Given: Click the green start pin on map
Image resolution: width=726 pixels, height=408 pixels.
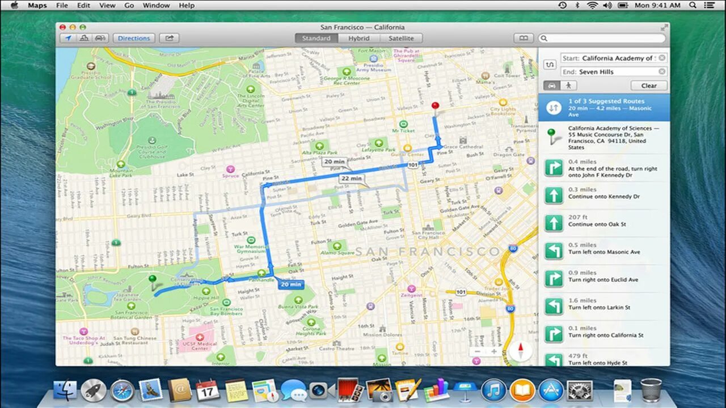Looking at the screenshot, I should coord(152,281).
